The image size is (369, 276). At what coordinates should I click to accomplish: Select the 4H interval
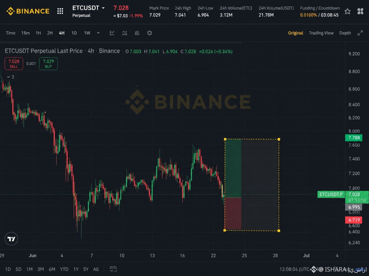point(62,33)
